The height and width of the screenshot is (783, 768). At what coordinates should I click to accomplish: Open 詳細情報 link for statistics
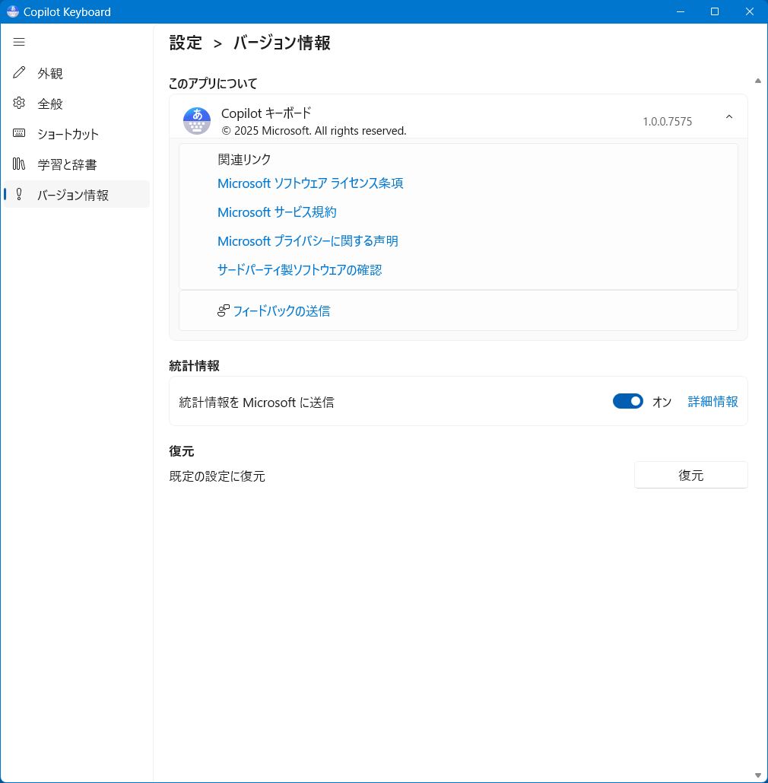pyautogui.click(x=712, y=402)
